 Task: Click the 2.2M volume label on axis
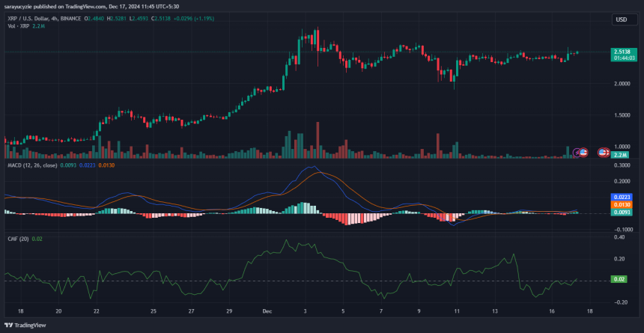[620, 155]
